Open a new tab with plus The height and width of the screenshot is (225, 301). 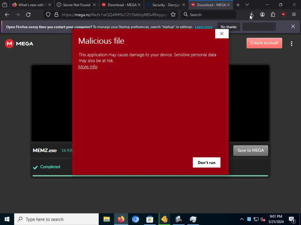click(238, 5)
